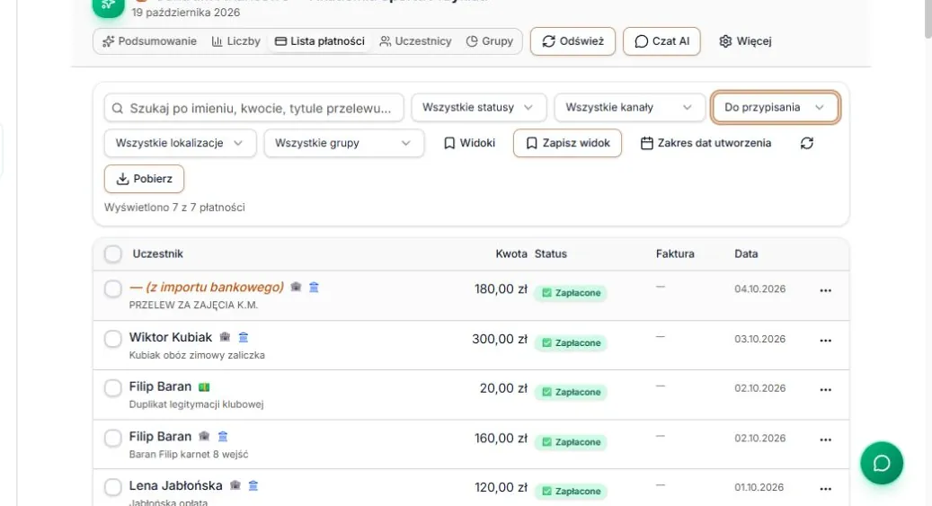The width and height of the screenshot is (932, 506).
Task: Click blue bank icon in Lena Jabłońska row
Action: (253, 486)
